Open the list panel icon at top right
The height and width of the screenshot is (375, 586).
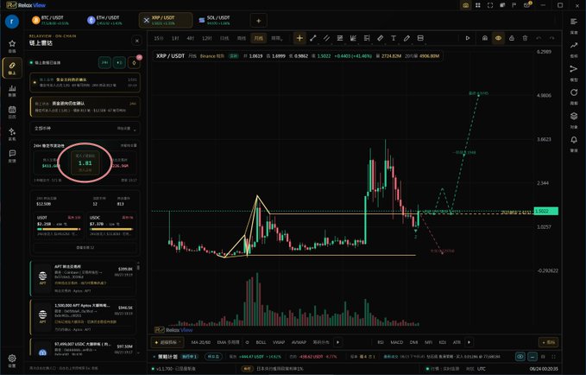pyautogui.click(x=574, y=24)
